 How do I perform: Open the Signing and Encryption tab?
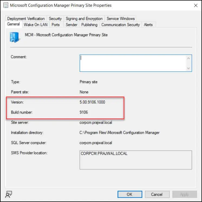click(84, 19)
